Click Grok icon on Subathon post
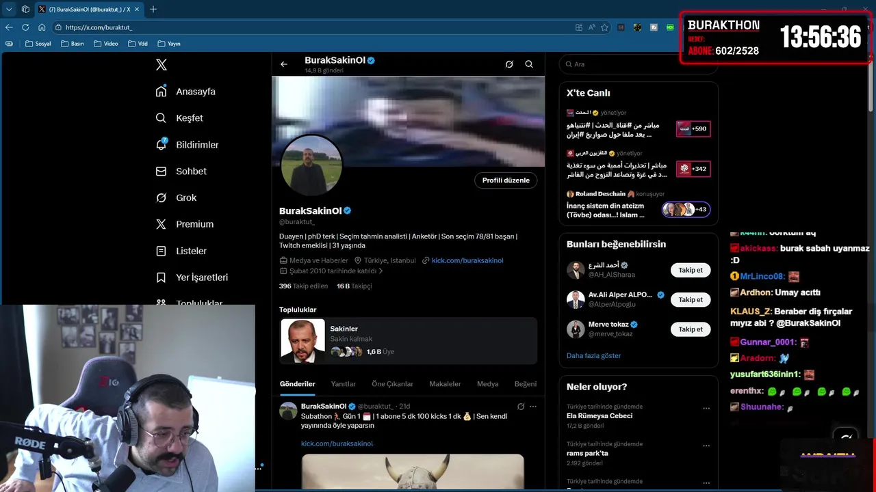Viewport: 876px width, 492px height. (521, 407)
